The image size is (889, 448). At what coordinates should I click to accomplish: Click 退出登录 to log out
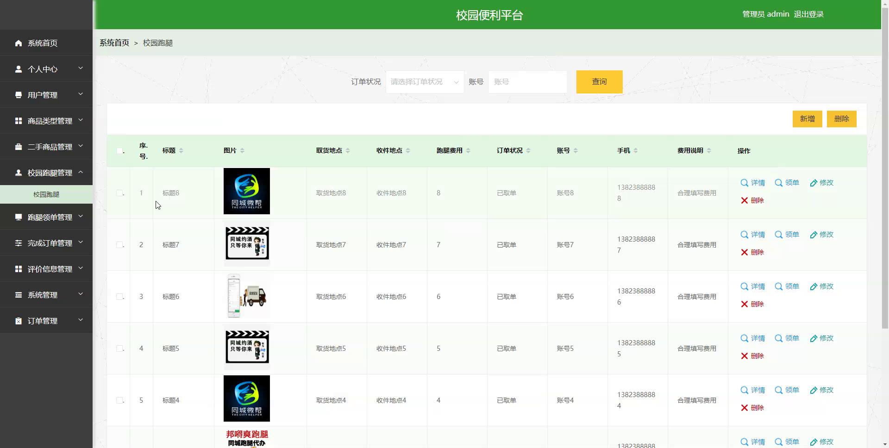[808, 14]
